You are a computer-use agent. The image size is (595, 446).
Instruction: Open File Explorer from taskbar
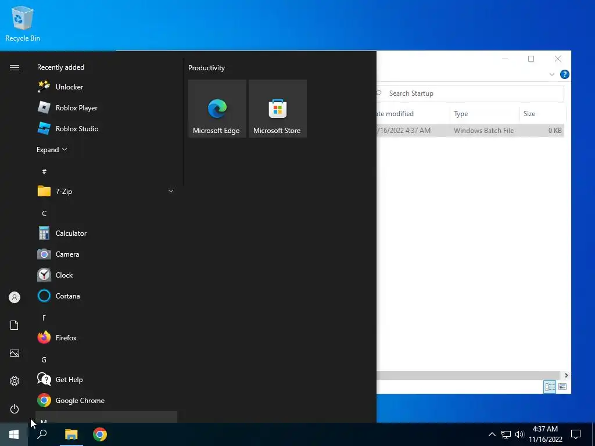(71, 434)
